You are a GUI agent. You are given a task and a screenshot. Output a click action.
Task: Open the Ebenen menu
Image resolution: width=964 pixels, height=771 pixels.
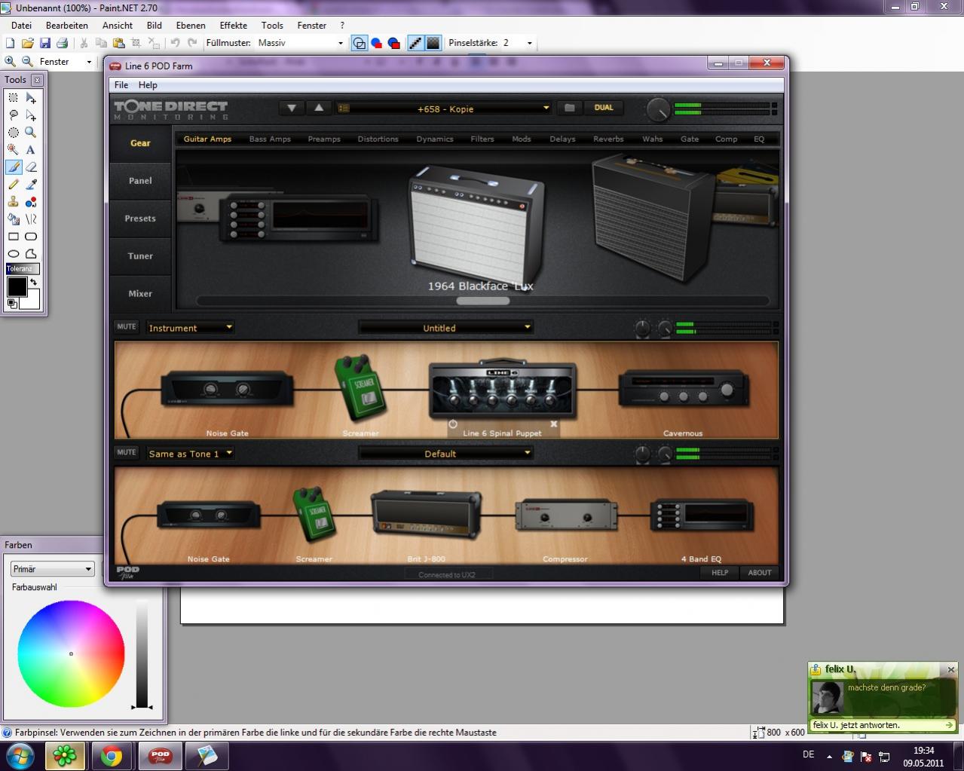[191, 25]
